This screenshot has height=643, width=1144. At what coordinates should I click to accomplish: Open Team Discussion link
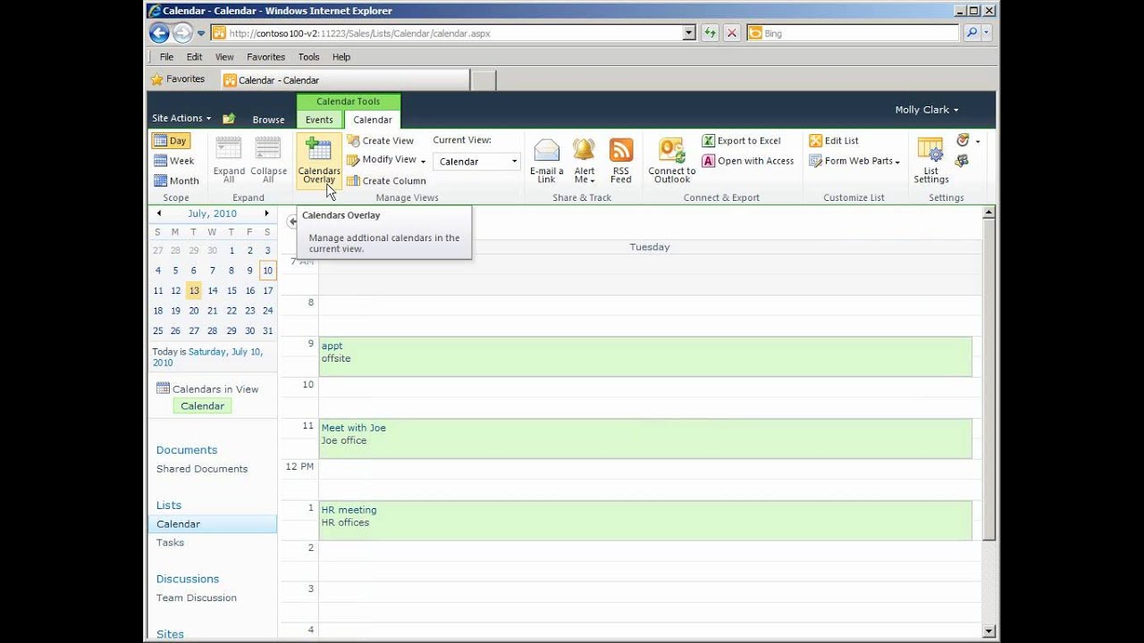(x=197, y=598)
